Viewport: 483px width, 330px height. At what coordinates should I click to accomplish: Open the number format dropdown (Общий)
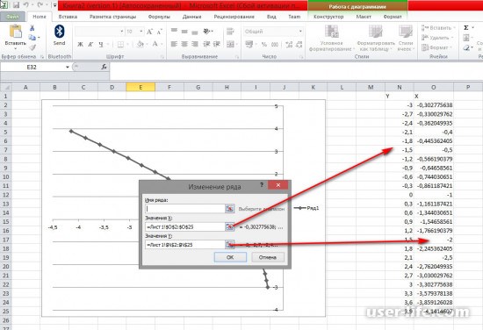coord(300,32)
